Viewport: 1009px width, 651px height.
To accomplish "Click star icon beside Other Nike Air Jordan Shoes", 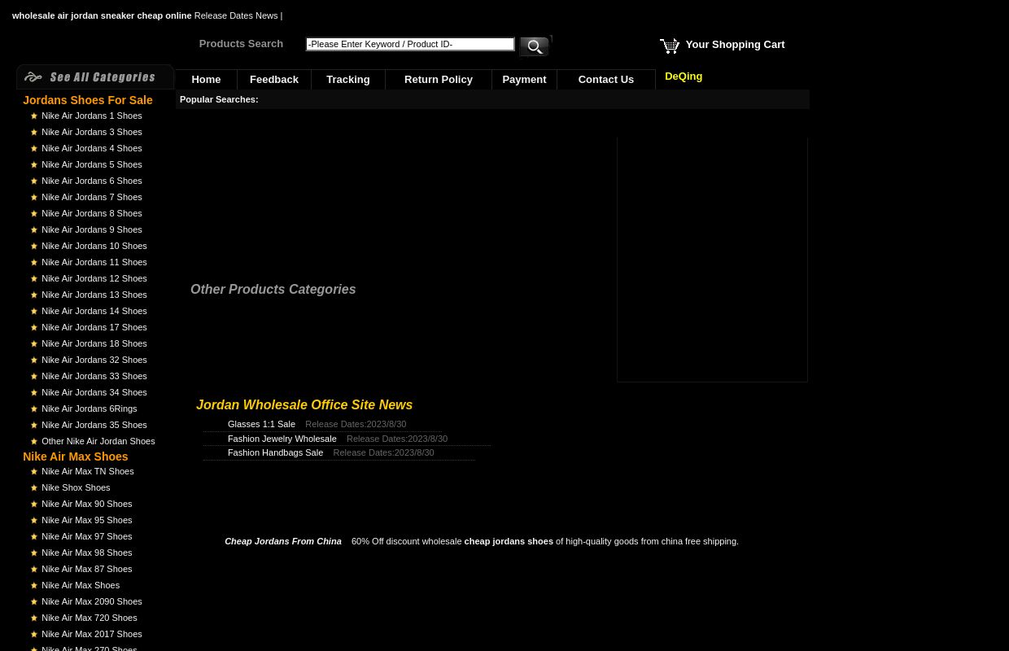I will (x=34, y=442).
